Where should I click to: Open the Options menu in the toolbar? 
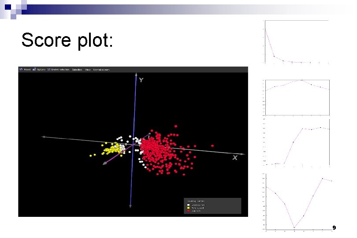pos(41,70)
